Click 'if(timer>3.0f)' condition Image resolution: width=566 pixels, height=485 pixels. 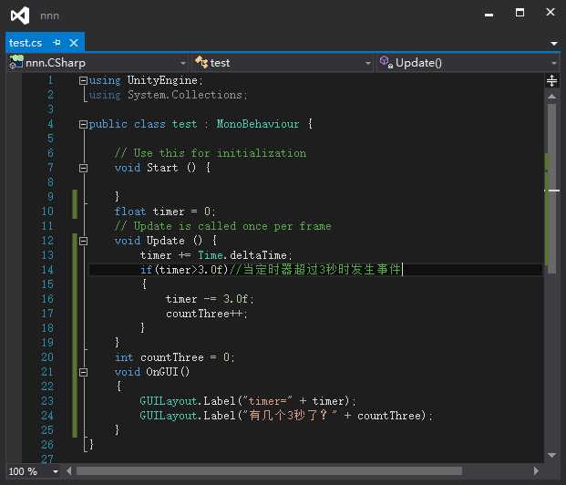184,270
